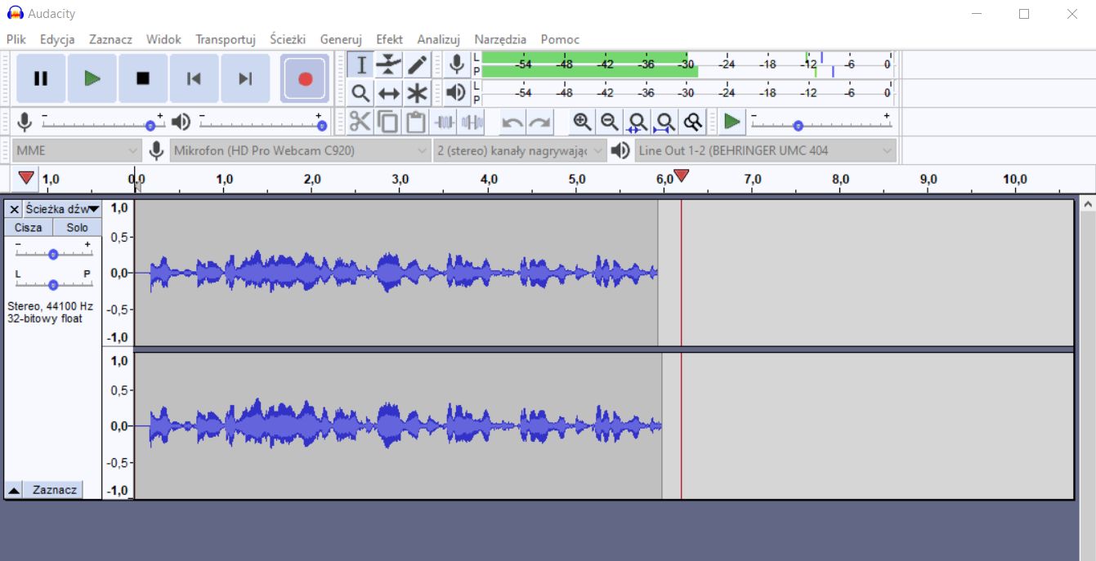1096x561 pixels.
Task: Open the track name menu arrow
Action: click(94, 209)
